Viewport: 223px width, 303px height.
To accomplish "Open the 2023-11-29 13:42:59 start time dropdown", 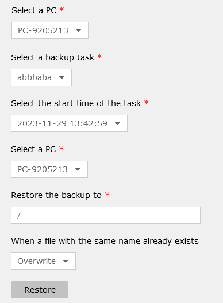I will click(x=69, y=123).
